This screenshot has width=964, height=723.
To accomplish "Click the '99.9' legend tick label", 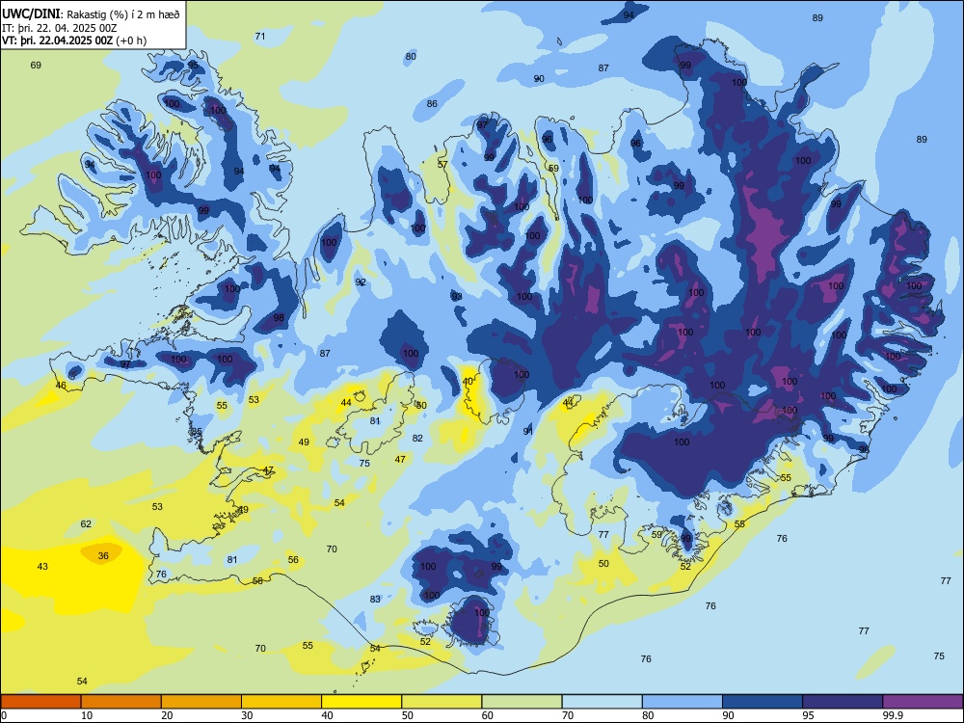I will tap(892, 715).
